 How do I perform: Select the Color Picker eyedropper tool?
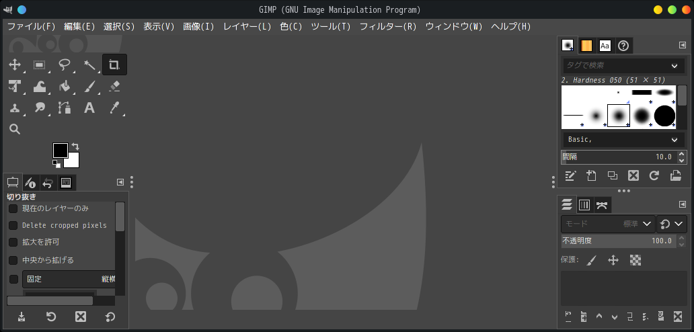[x=114, y=108]
